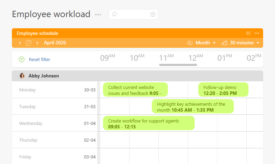Open the calendar date picker icon
This screenshot has height=164, width=275.
coord(29,43)
